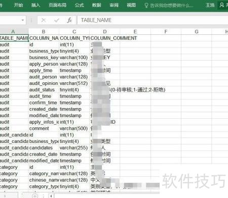Click the audit_time cell
The height and width of the screenshot is (198, 228).
click(44, 96)
